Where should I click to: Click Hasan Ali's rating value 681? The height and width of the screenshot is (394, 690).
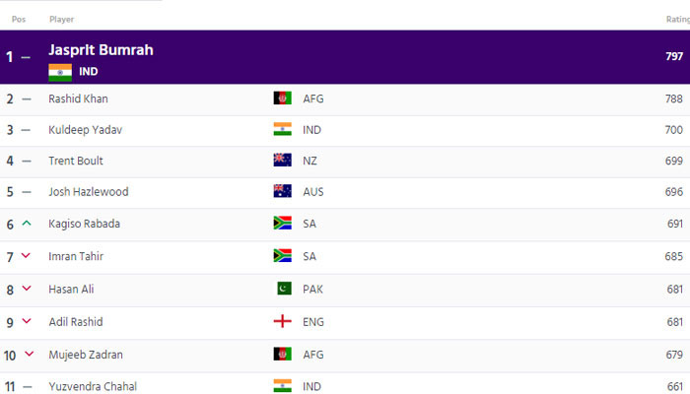[x=674, y=290]
